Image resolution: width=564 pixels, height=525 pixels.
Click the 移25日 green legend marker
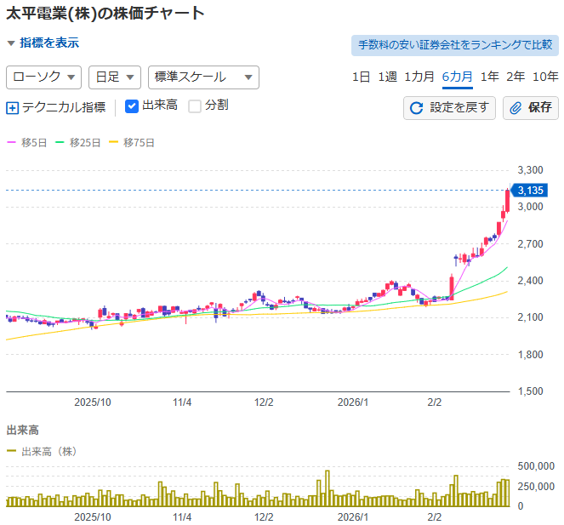(x=60, y=143)
